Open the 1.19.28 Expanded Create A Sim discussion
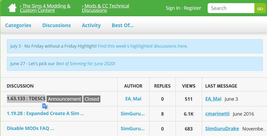267x136 pixels. (43, 114)
